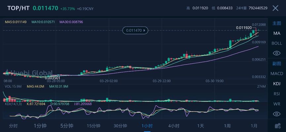Click the 0.011920 high price marker on chart
286x132 pixels.
[244, 28]
